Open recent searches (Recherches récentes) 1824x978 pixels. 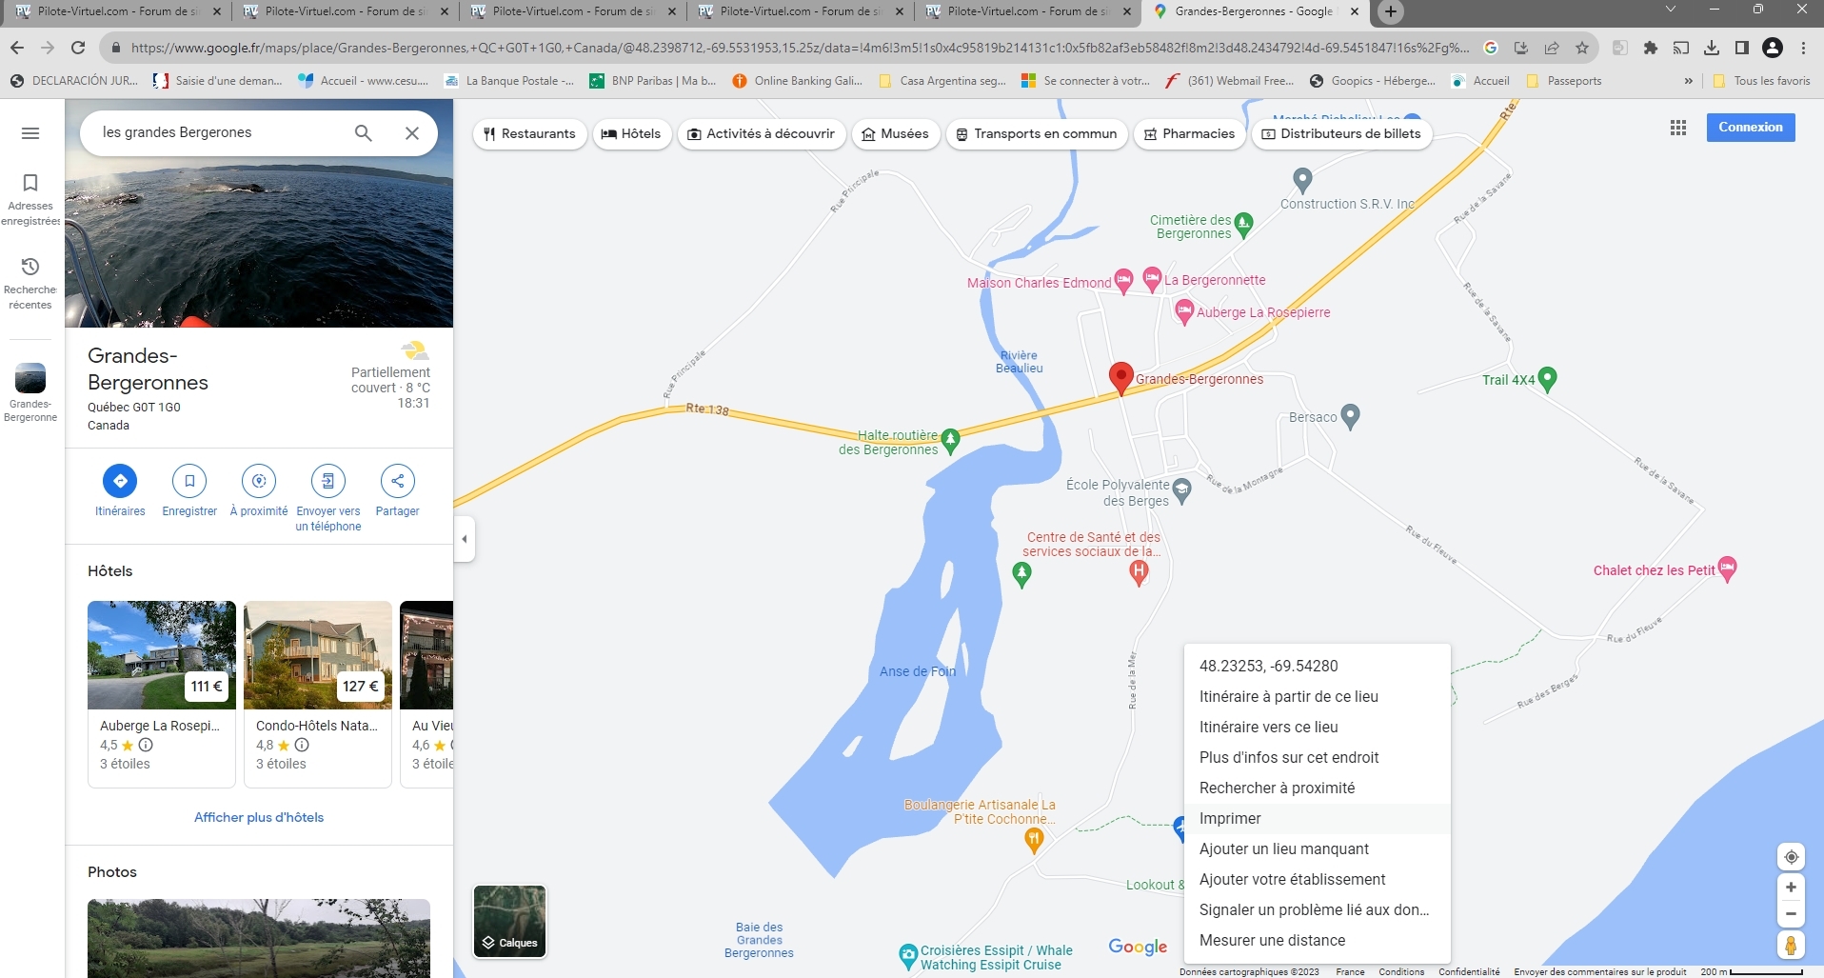click(x=30, y=283)
